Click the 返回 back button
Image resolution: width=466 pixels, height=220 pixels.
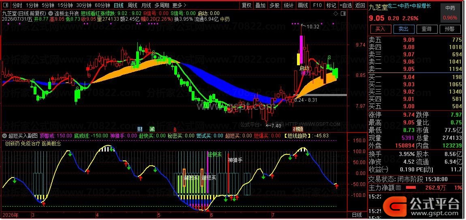(x=360, y=5)
